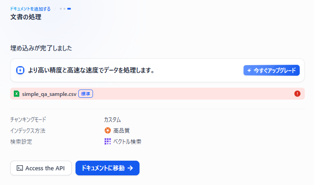Click the 埋め込みが完了しました status message
The height and width of the screenshot is (185, 314).
click(41, 48)
